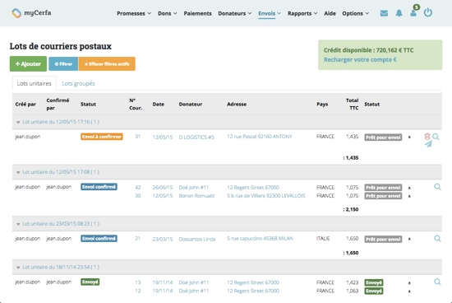Click small arrow icon in courrier 12 row
452x303 pixels.
click(409, 291)
